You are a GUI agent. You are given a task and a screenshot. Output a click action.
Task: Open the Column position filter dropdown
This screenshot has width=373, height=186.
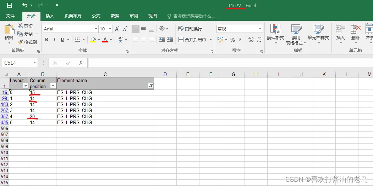tap(53, 86)
